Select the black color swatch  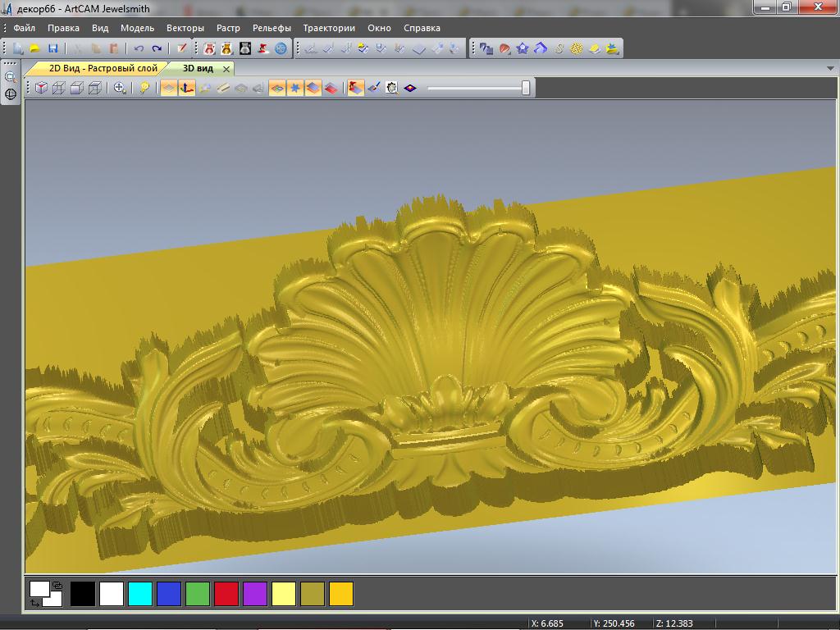[83, 594]
